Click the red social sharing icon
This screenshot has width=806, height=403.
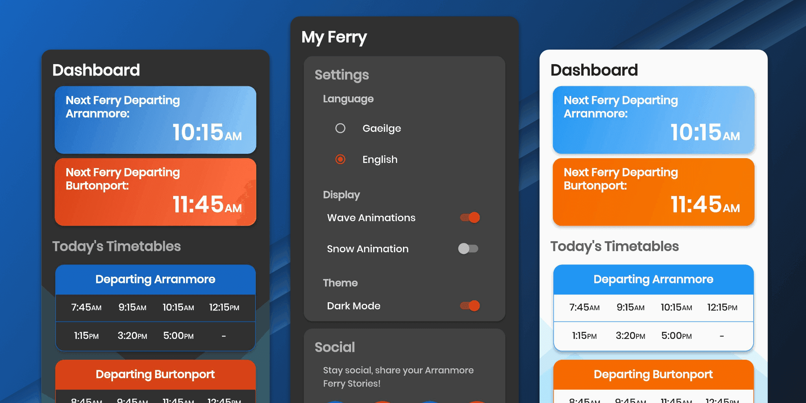click(x=381, y=401)
